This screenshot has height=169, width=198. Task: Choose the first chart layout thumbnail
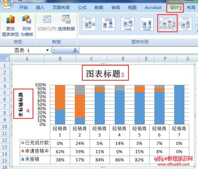[x=89, y=24]
